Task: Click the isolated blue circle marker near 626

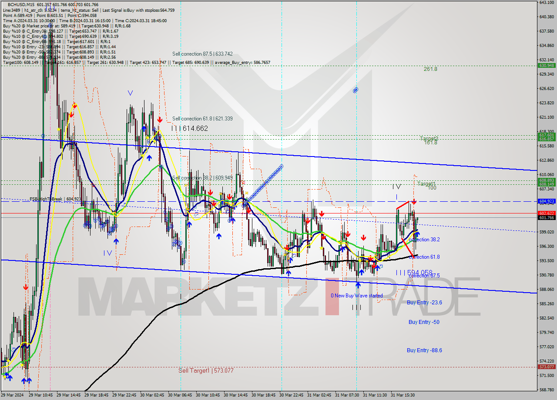Action: 356,90
